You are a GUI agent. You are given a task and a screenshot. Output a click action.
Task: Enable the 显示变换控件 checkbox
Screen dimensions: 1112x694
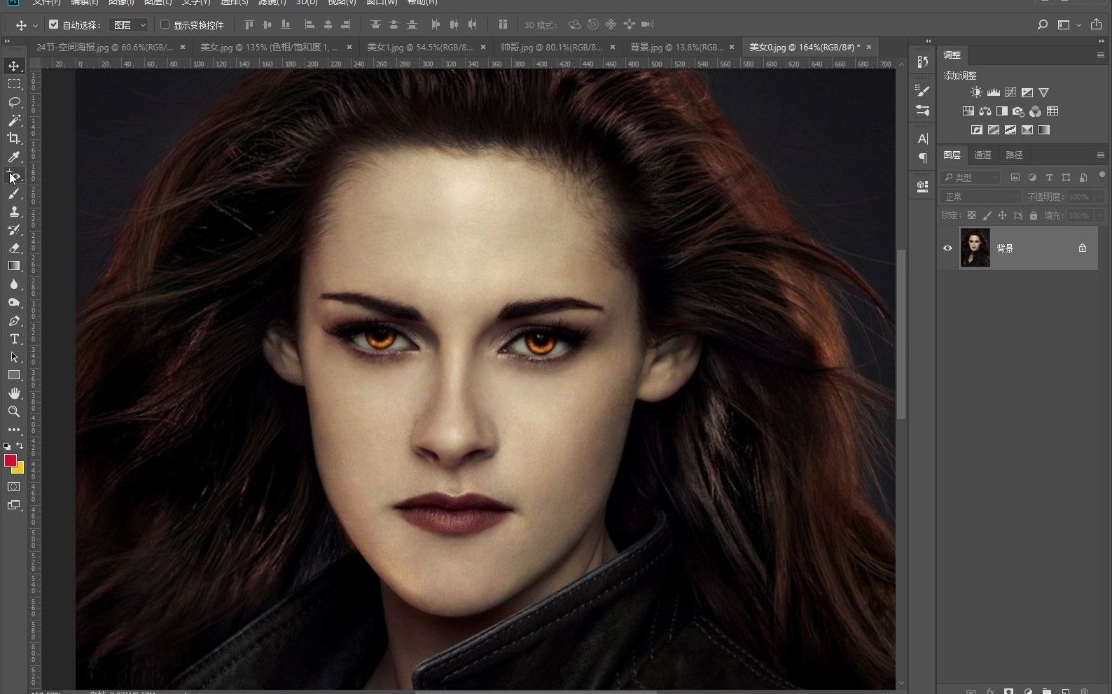point(165,24)
